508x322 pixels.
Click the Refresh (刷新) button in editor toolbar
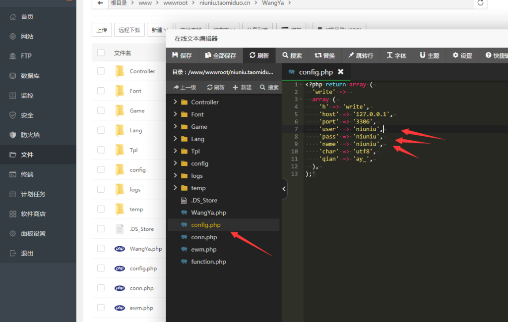tap(259, 55)
